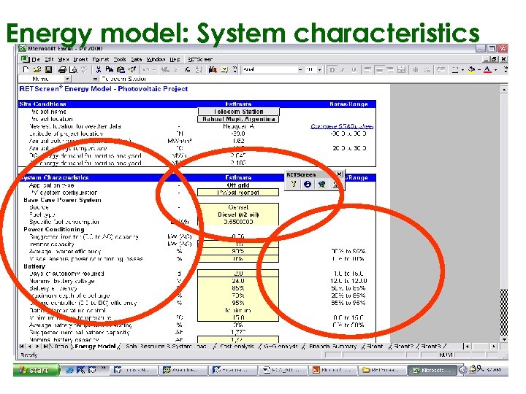Save the workbook with the floppy icon
The width and height of the screenshot is (526, 394).
click(49, 70)
